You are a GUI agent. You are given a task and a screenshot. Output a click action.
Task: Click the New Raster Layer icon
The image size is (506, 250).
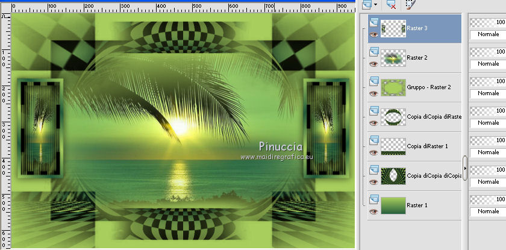(x=367, y=4)
